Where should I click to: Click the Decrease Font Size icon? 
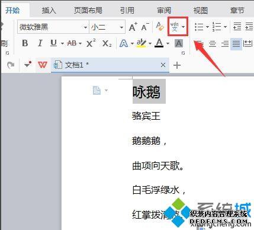[145, 27]
